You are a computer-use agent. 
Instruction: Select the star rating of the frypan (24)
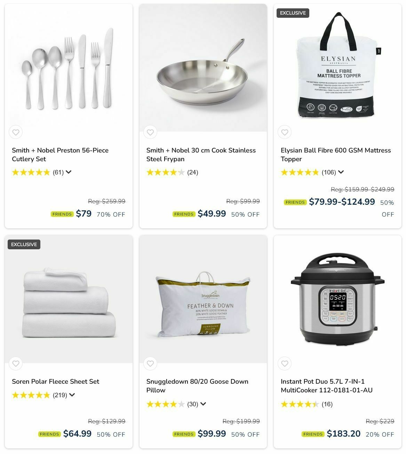(x=166, y=172)
